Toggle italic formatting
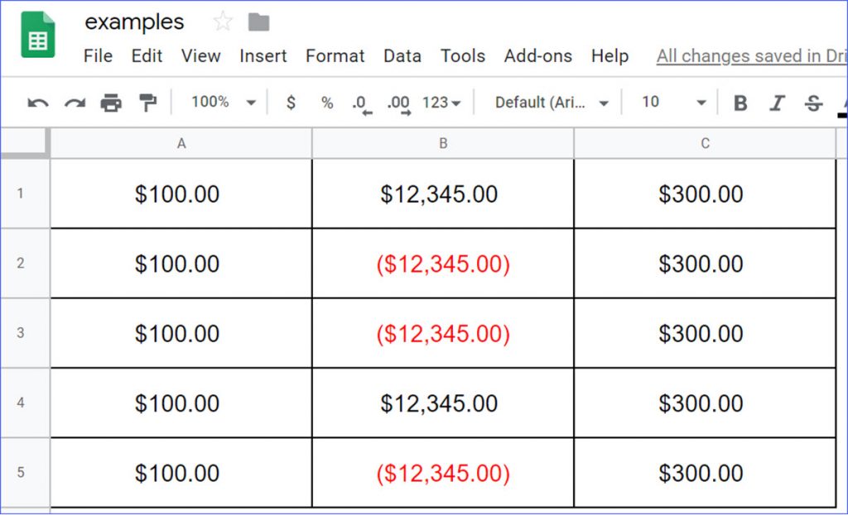Screen dimensions: 848x515 pos(777,102)
